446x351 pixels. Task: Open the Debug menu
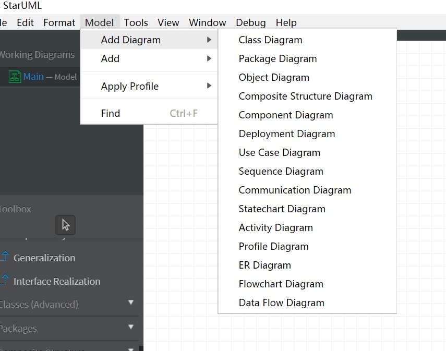click(251, 22)
